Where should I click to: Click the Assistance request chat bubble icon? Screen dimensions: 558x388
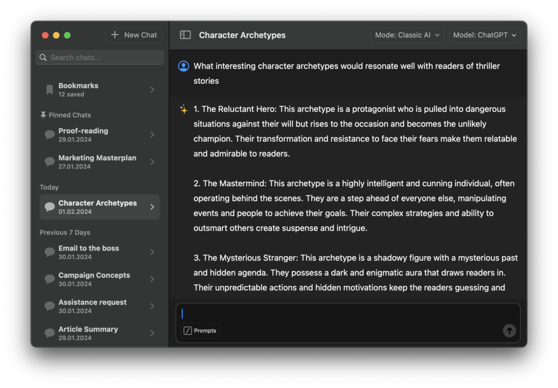tap(50, 306)
